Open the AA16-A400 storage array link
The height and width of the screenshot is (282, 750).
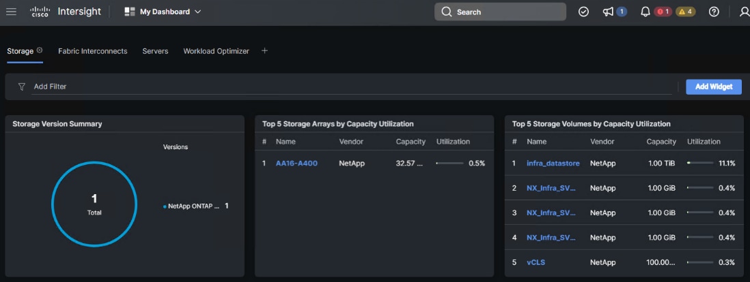(x=296, y=163)
